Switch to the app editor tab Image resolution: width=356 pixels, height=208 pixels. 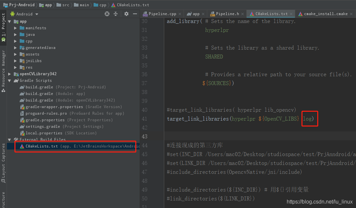[196, 14]
